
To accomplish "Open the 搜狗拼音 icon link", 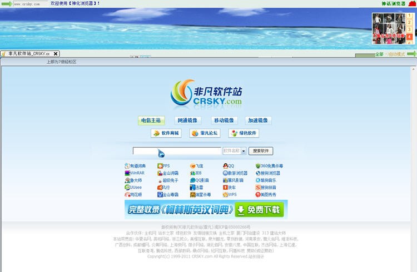I will coord(266,188).
